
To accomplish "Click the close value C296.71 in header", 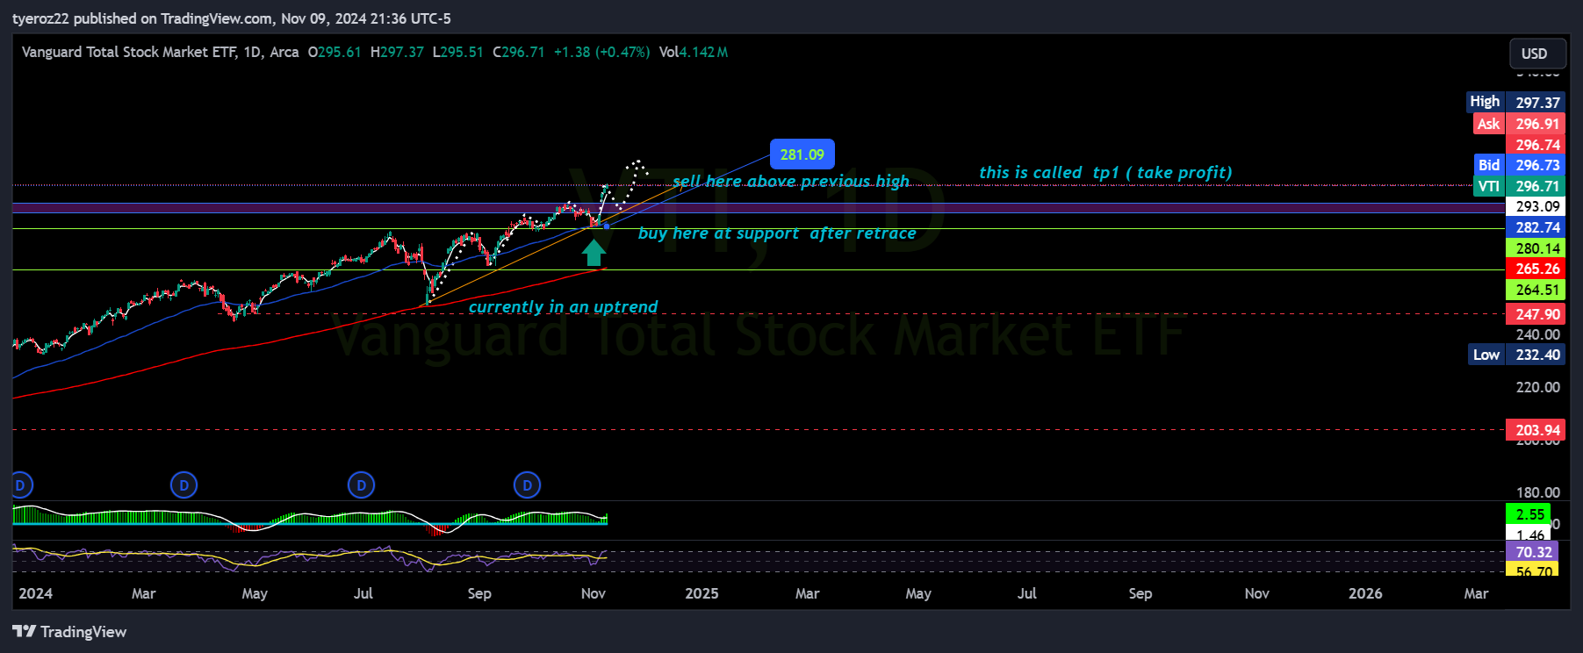I will click(x=519, y=52).
